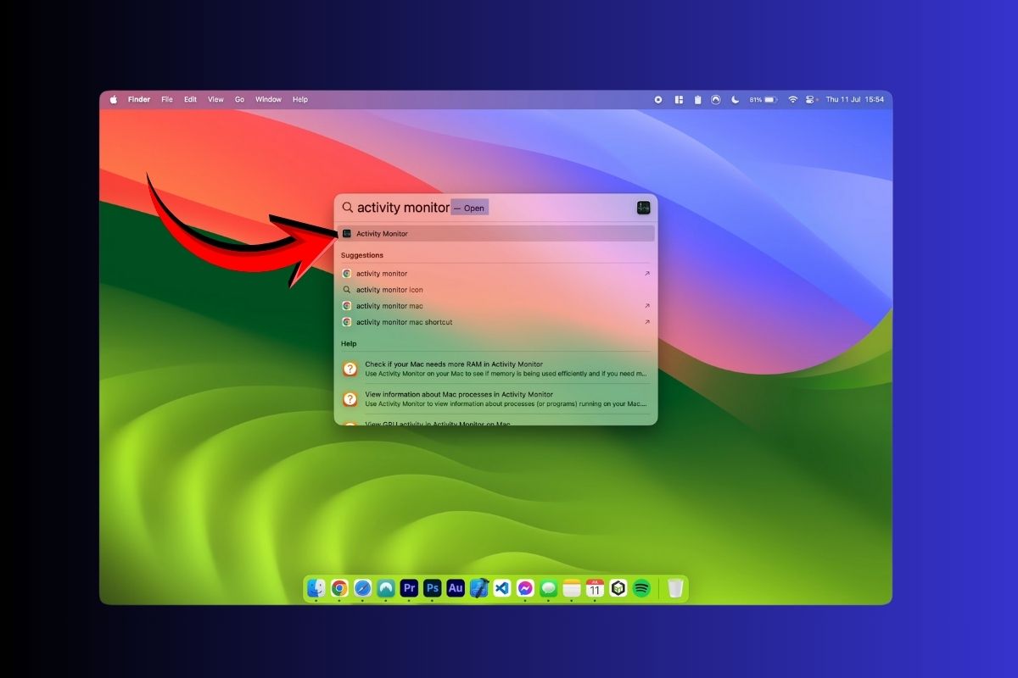Launch Photoshop from the Dock

click(x=433, y=588)
